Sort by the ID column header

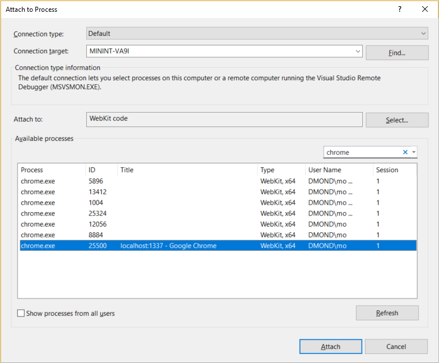point(101,170)
